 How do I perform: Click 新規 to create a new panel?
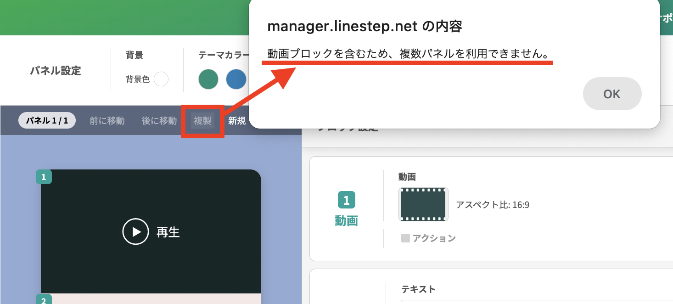tap(237, 121)
